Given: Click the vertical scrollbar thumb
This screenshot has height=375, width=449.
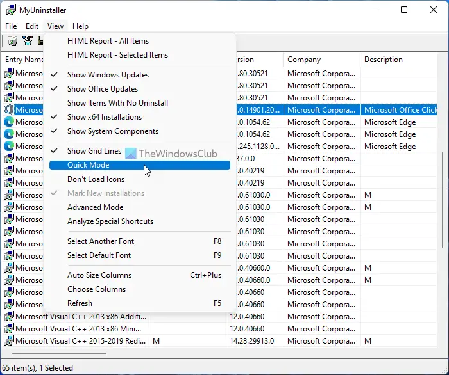Looking at the screenshot, I should (443, 199).
